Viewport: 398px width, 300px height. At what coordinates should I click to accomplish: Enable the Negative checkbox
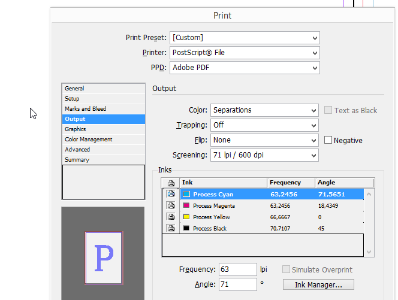coord(328,140)
